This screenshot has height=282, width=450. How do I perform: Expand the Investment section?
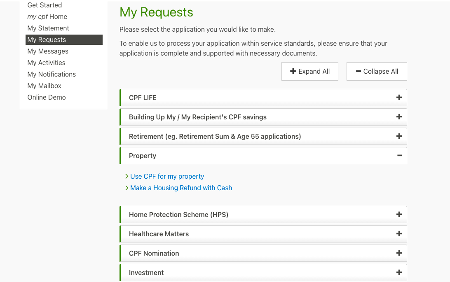coord(263,273)
